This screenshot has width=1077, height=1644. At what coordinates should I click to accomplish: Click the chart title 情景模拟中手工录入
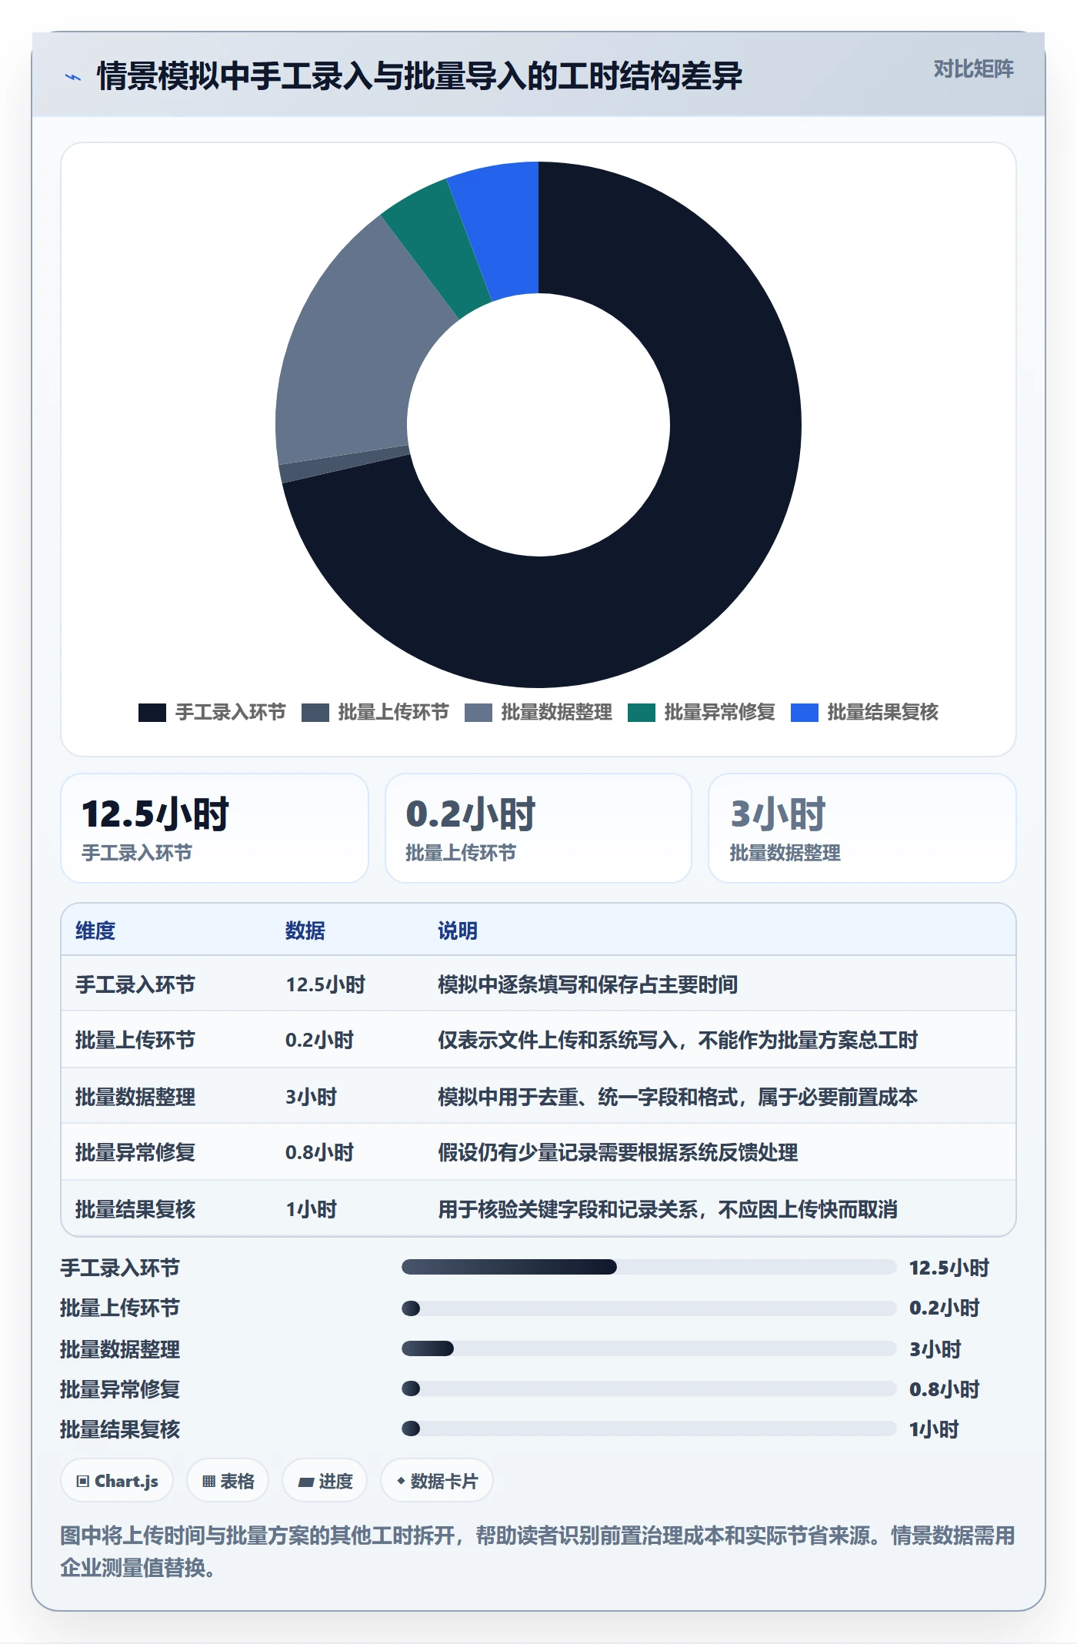419,76
